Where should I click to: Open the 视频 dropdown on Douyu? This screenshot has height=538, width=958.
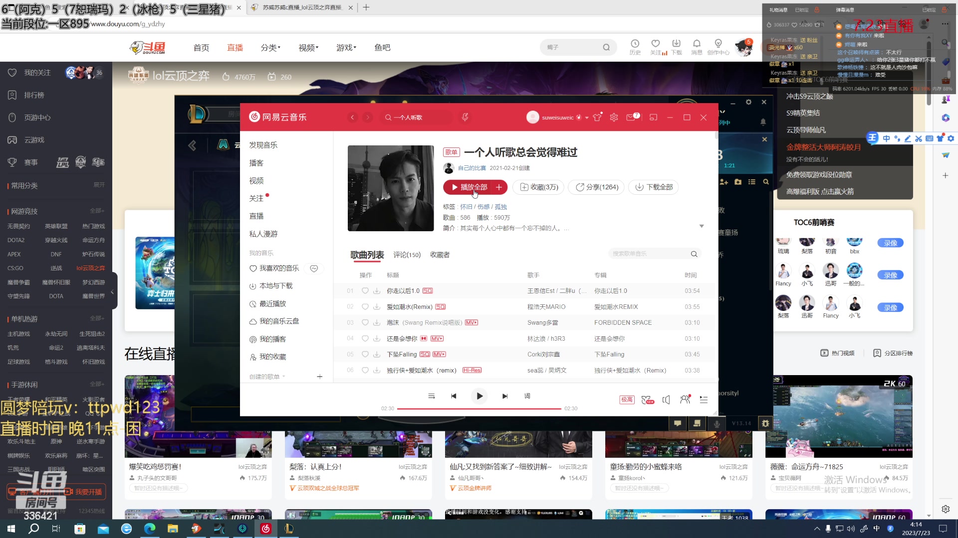click(308, 47)
